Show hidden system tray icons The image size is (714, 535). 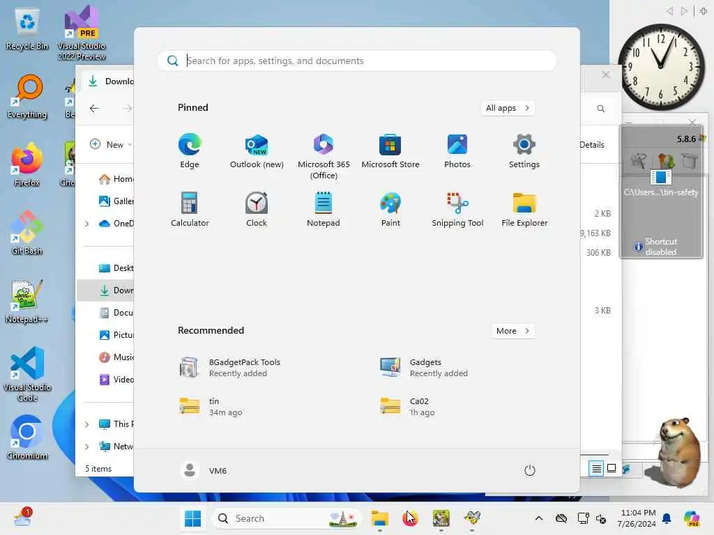point(539,518)
